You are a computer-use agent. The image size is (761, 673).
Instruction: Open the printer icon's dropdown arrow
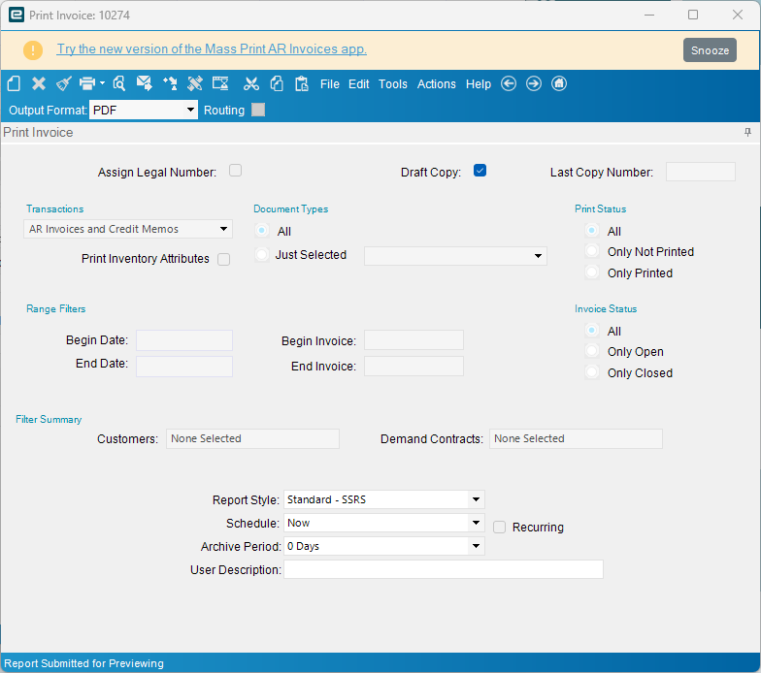102,83
